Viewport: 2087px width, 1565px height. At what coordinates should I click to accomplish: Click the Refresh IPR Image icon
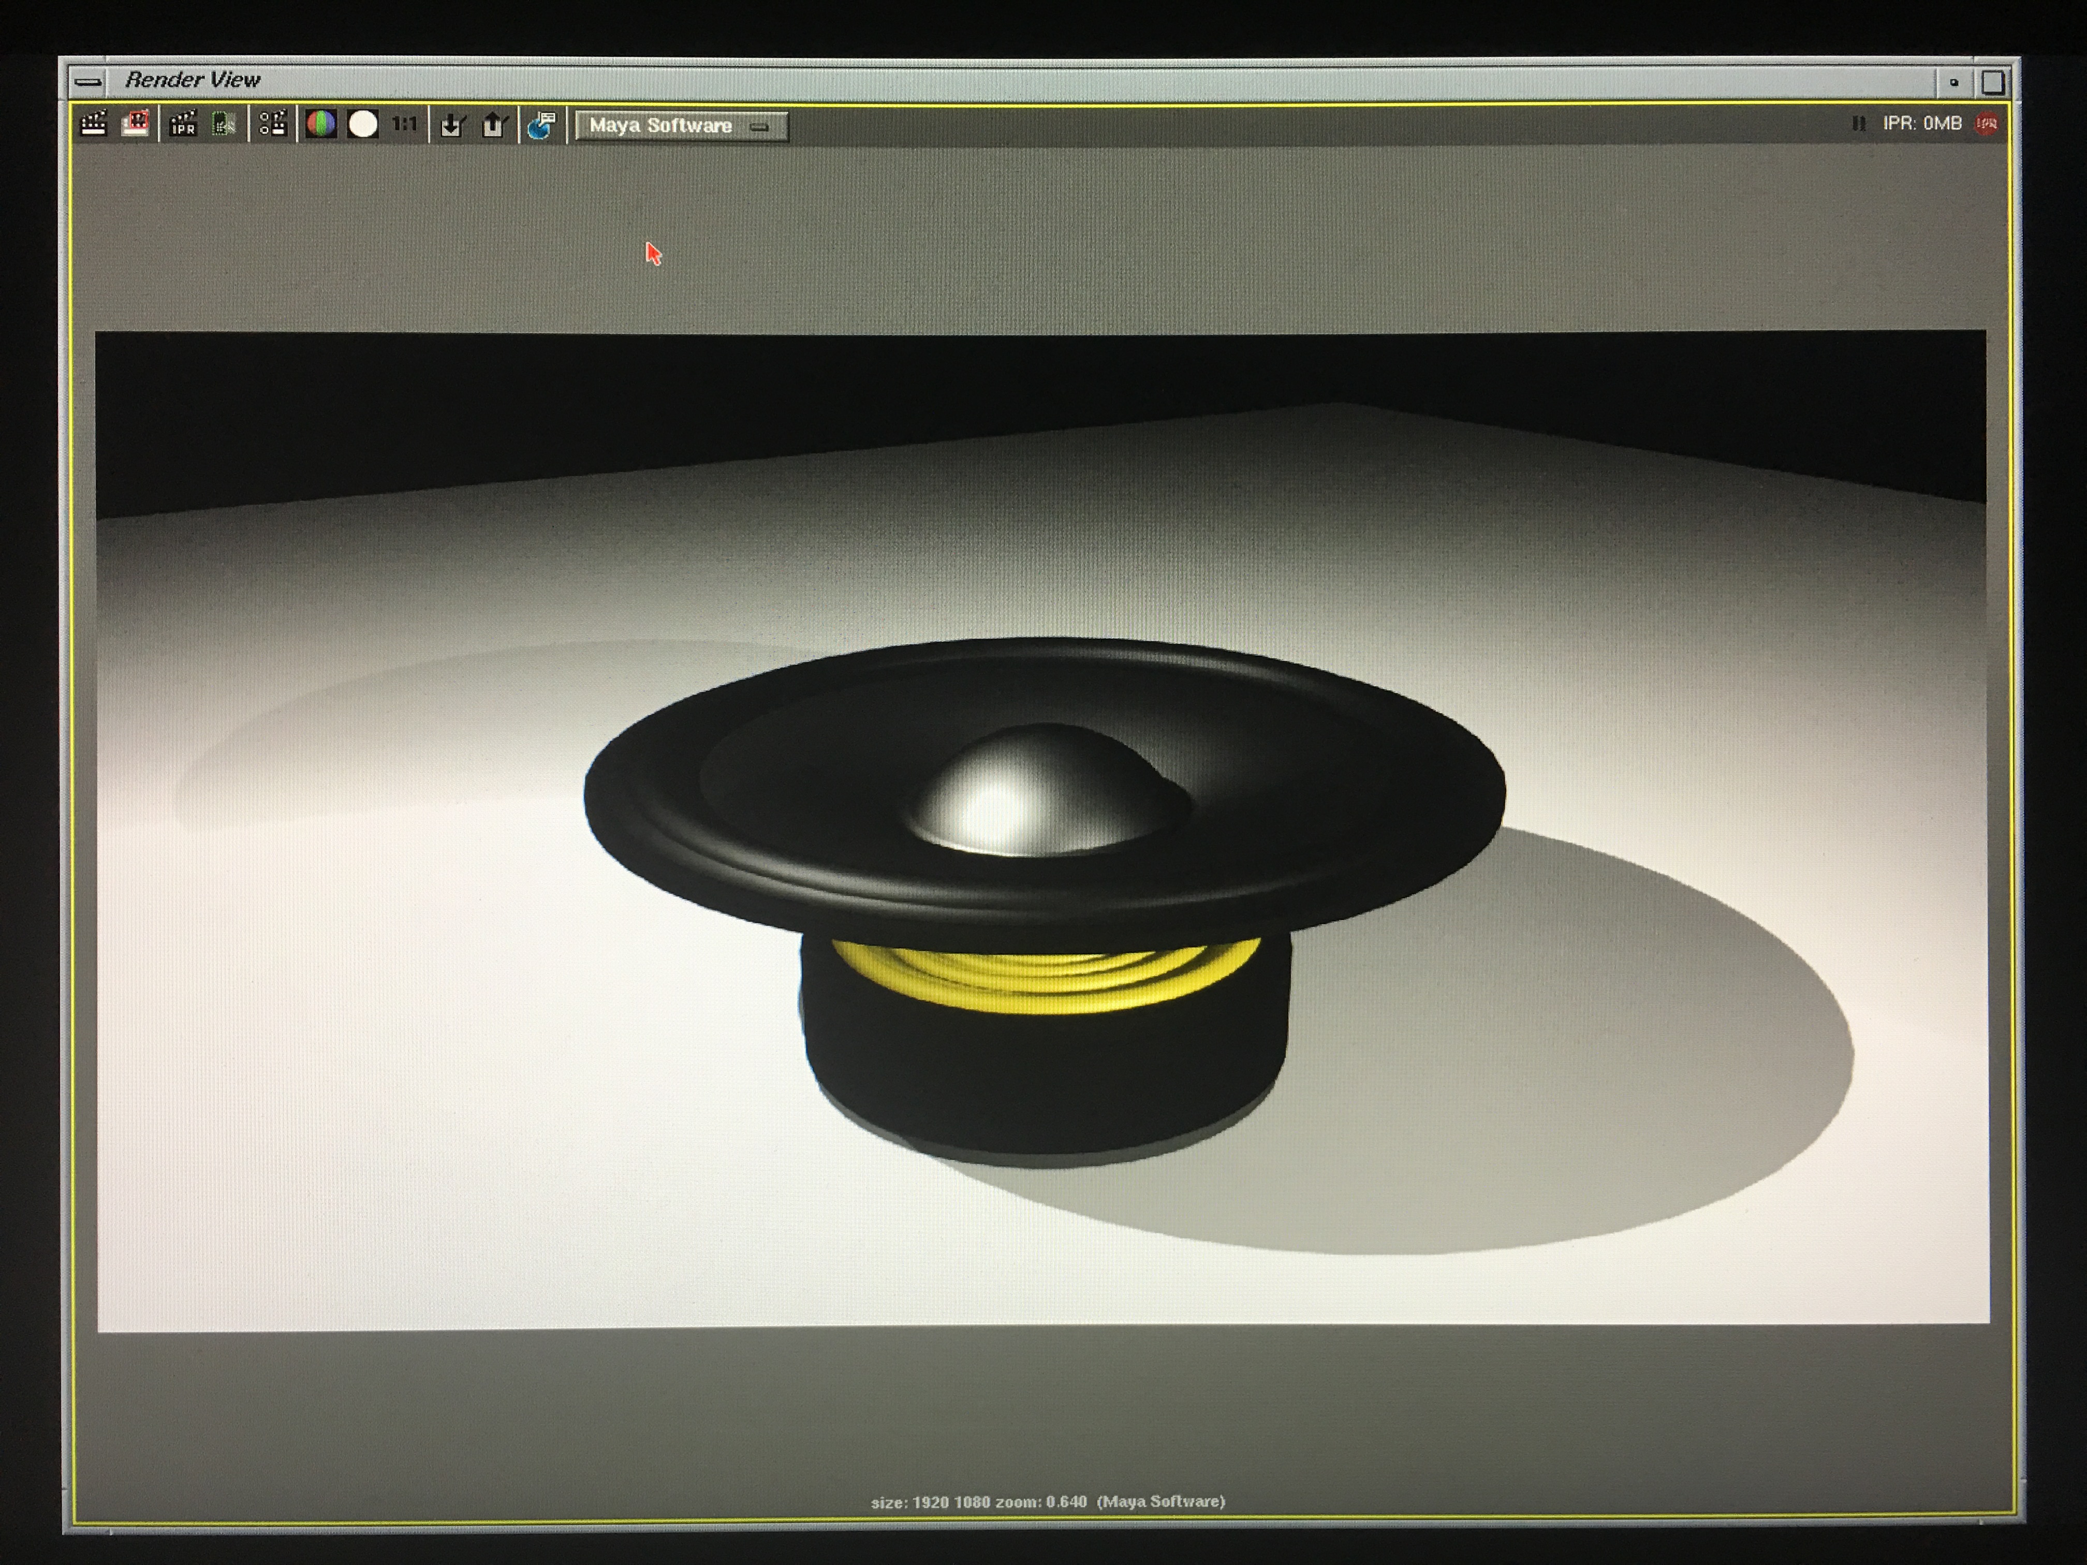[224, 125]
